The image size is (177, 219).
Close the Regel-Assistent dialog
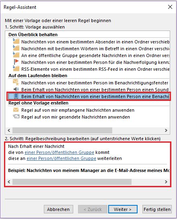170,7
